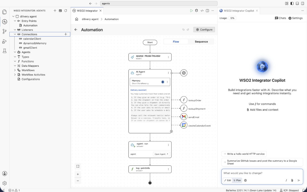The width and height of the screenshot is (307, 192).
Task: Open options menu of Memory card
Action: pyautogui.click(x=167, y=82)
